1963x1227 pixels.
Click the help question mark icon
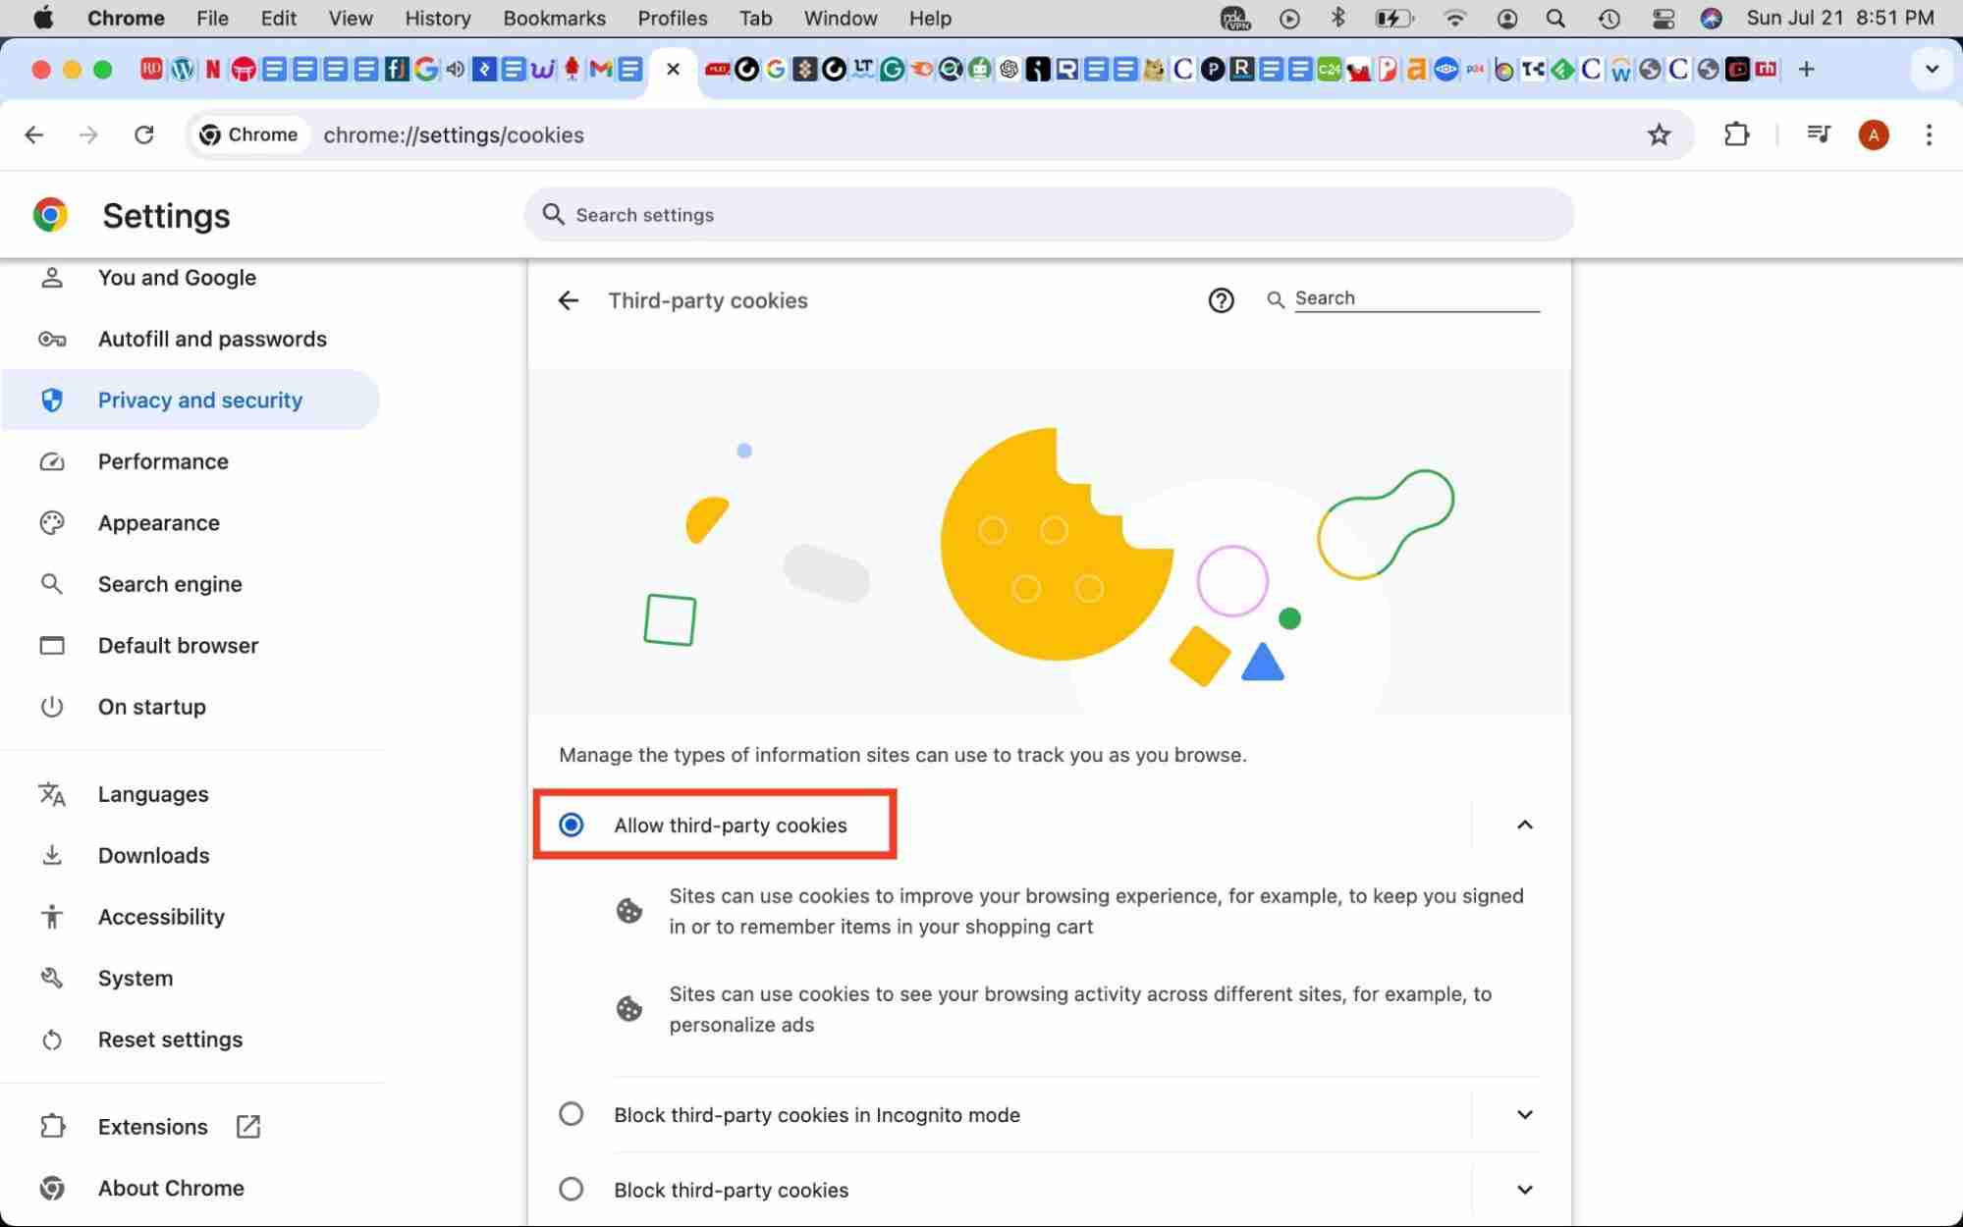pos(1220,299)
